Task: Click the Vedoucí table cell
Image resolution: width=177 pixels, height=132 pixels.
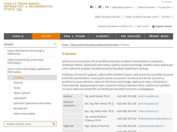Action: pyautogui.click(x=73, y=96)
